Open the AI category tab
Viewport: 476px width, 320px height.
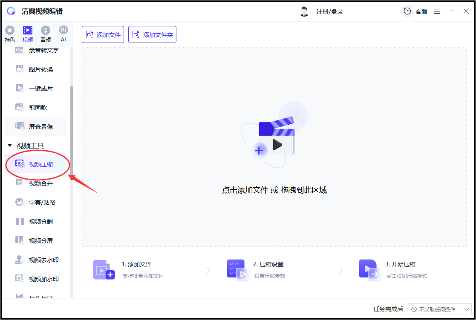(63, 34)
